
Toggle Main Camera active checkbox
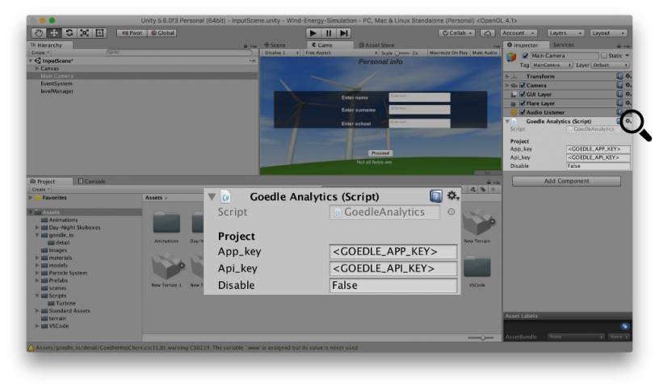point(525,56)
